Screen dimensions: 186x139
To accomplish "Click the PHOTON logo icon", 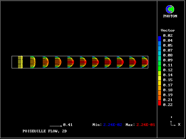I will [170, 9].
